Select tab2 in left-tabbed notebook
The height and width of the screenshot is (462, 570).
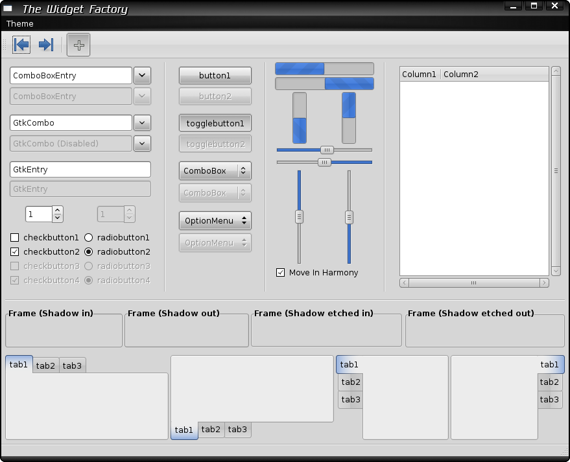350,382
